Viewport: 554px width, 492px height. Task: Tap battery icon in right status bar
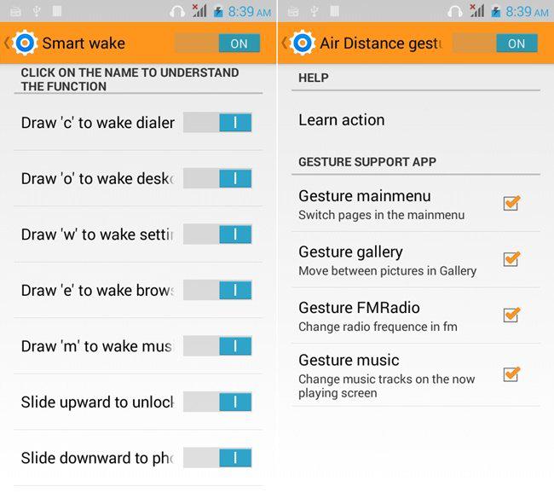(x=496, y=12)
